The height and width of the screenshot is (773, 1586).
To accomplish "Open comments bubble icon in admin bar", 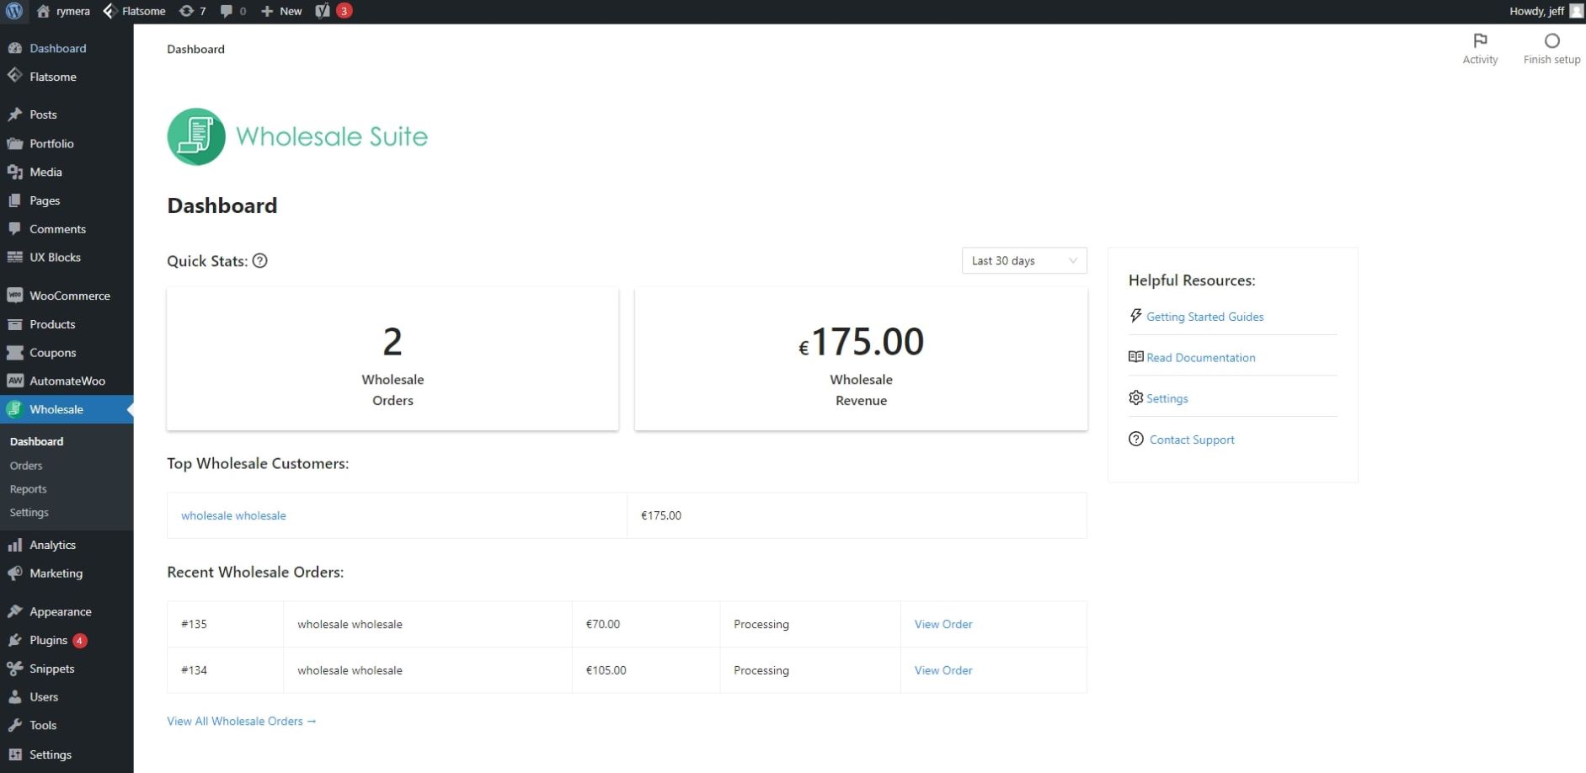I will point(232,11).
